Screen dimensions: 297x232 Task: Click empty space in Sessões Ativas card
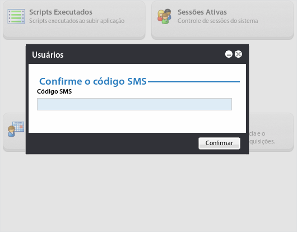pyautogui.click(x=222, y=31)
